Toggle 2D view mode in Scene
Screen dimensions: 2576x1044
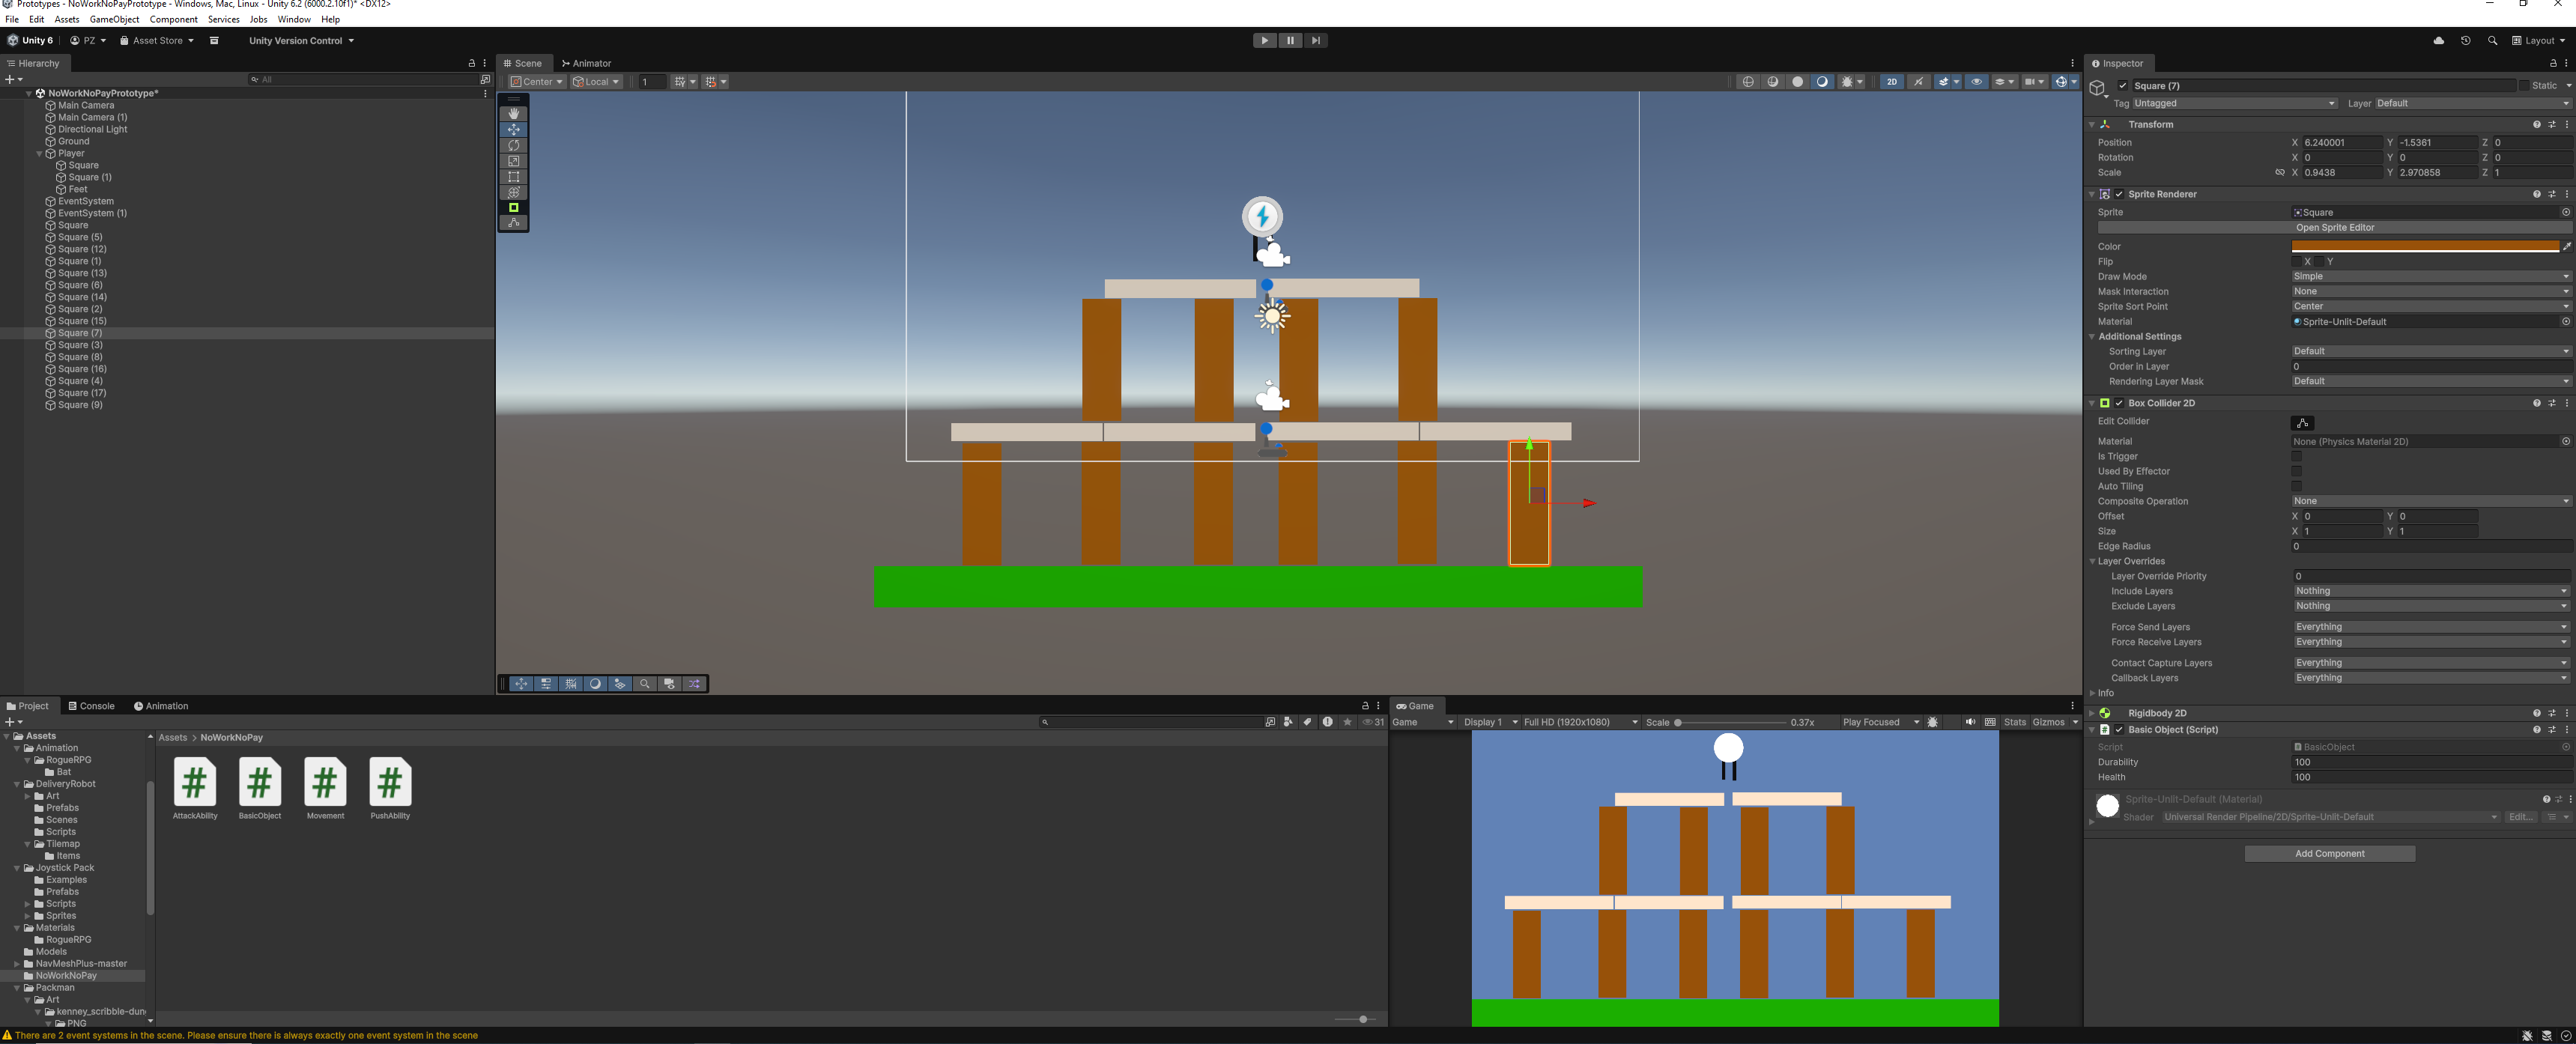pos(1891,82)
